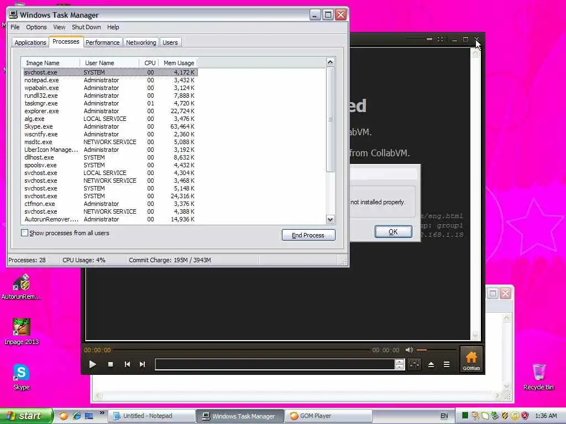Click the AutorunRemover shield tray icon
566x424 pixels.
point(505,416)
